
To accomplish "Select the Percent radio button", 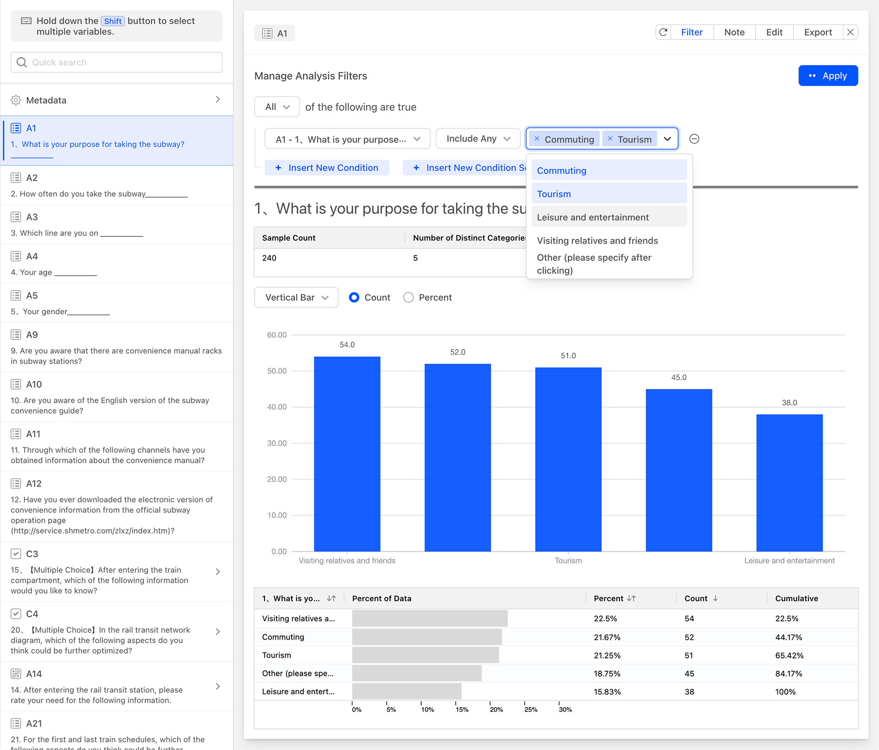I will (x=408, y=297).
